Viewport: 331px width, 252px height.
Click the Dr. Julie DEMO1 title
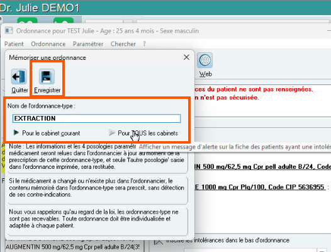pos(40,8)
